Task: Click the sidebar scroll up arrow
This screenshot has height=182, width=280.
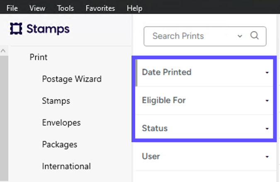Action: pos(3,51)
